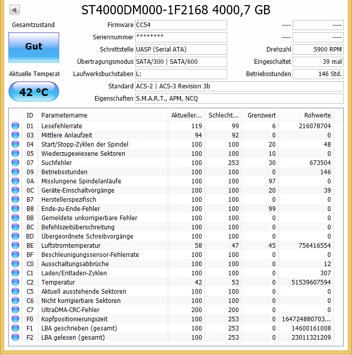The width and height of the screenshot is (352, 355).
Task: Click the Laufwerksbuchstaben field showing L:
Action: click(x=181, y=74)
